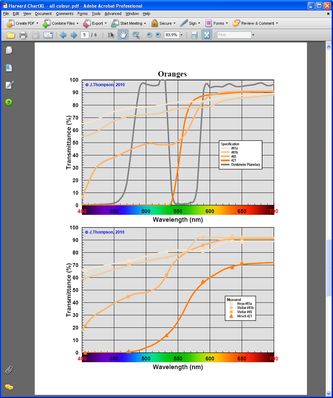
Task: Open the Bookmarks panel in sidebar
Action: [9, 68]
